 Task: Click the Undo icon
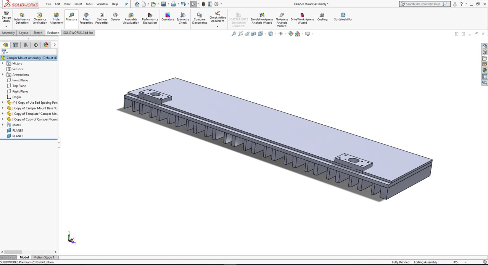point(183,4)
